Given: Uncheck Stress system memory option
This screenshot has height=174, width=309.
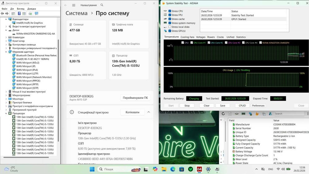Looking at the screenshot, I should [x=170, y=23].
